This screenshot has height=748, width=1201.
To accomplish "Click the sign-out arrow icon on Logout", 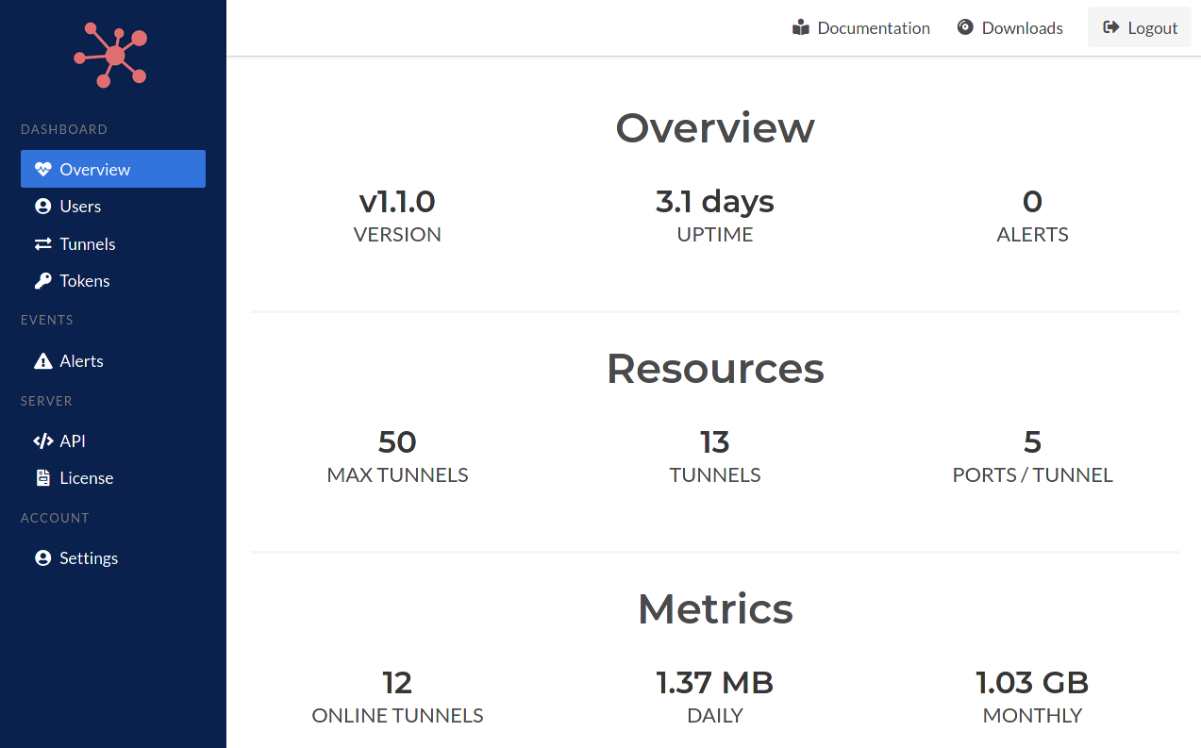I will click(x=1111, y=28).
